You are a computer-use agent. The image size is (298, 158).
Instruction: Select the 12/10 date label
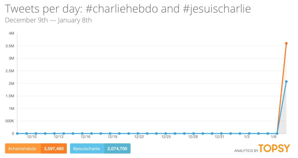point(32,137)
